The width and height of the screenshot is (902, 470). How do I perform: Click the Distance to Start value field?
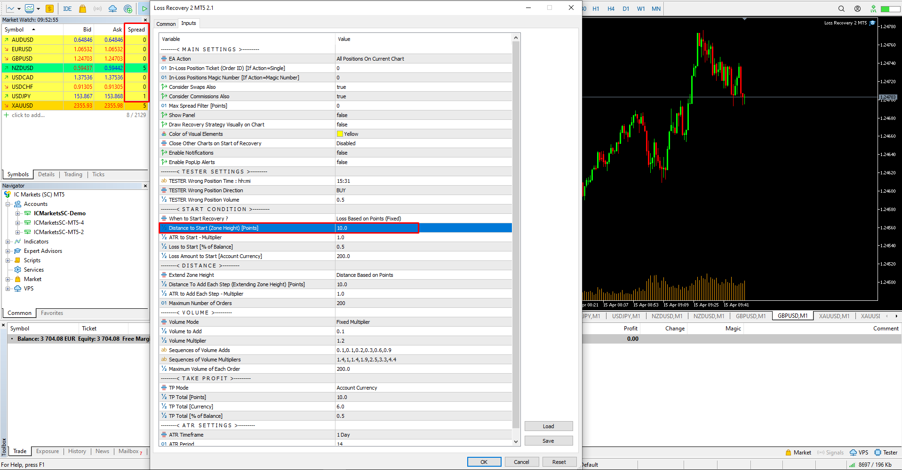(377, 228)
